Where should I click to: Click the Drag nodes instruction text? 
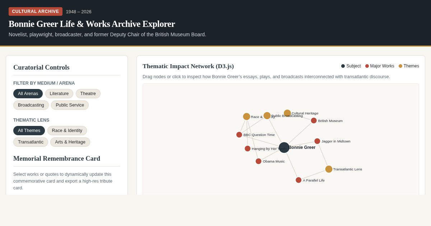tap(266, 77)
